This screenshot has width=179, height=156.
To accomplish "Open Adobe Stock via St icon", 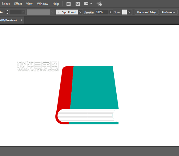I will pos(78,4).
